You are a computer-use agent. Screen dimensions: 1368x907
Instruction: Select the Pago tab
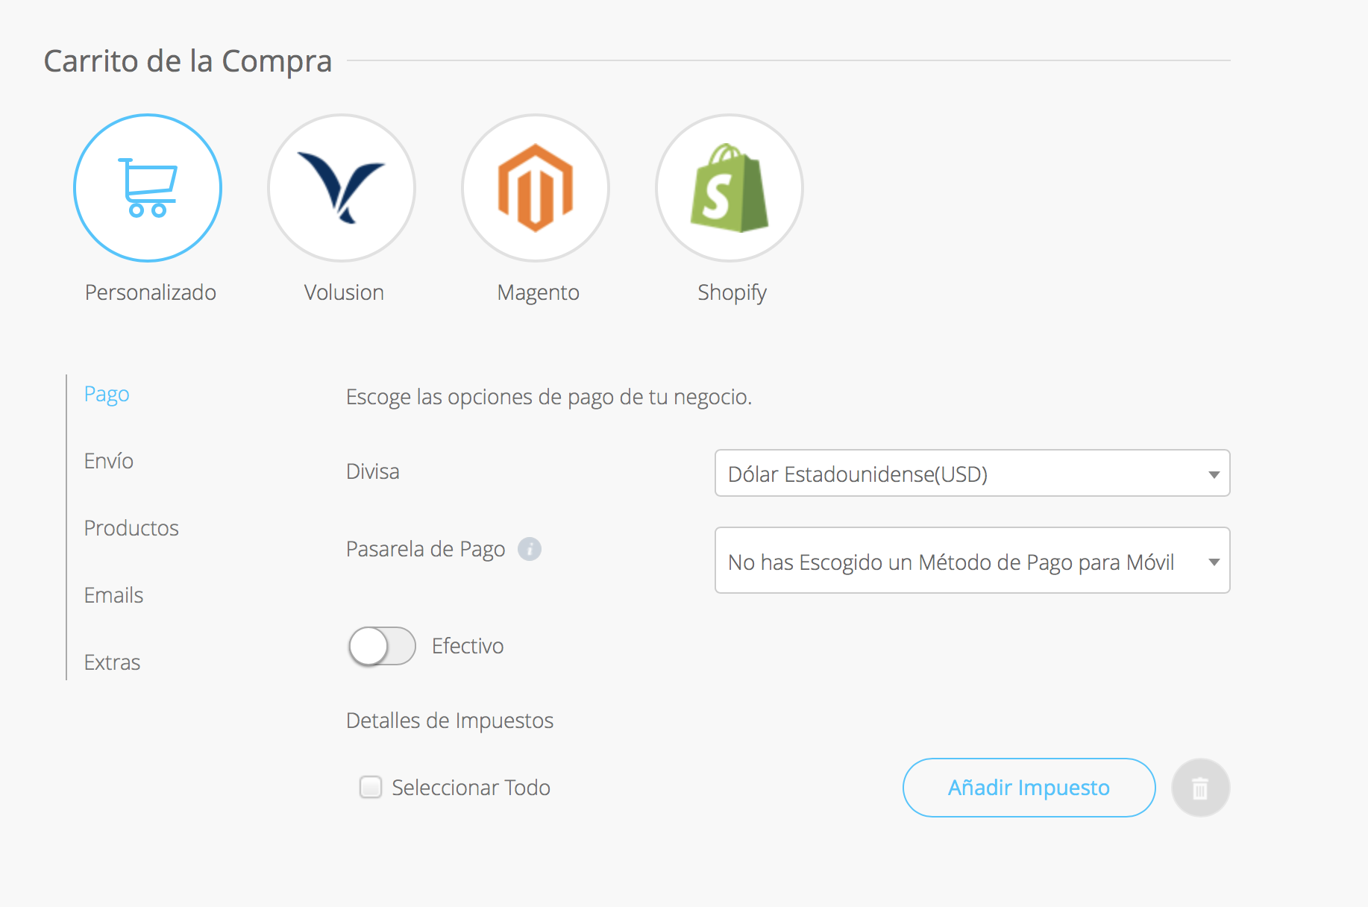point(107,394)
